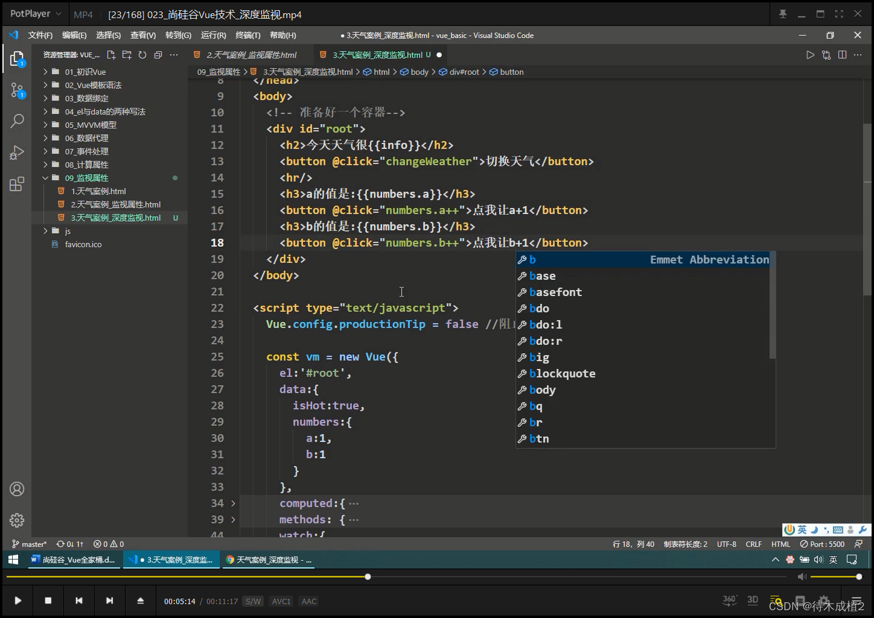This screenshot has height=618, width=874.
Task: Click the CRLF end-of-line selector
Action: 753,544
